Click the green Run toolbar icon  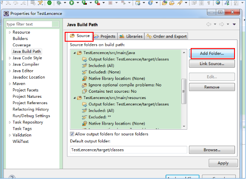click(72, 3)
